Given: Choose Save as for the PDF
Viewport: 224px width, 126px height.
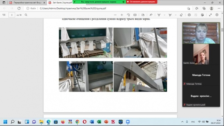Looking at the screenshot, I should [x=202, y=15].
